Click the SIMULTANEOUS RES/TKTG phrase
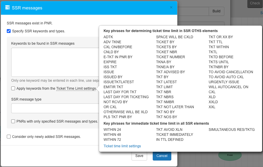 point(231,130)
